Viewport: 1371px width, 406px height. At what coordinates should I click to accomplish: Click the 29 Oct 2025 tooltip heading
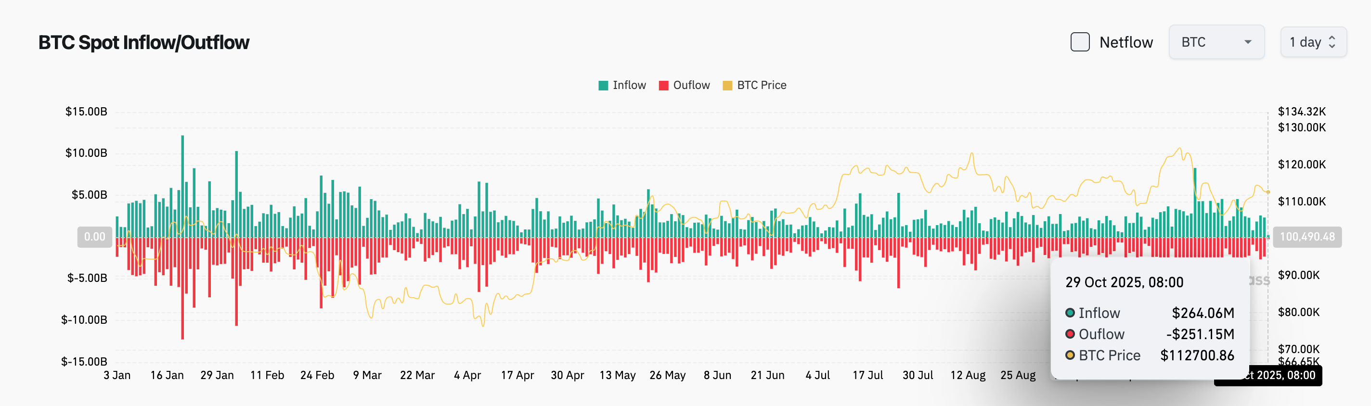(1124, 282)
